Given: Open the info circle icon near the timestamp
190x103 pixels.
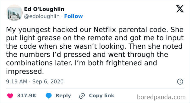Looking at the screenshot, I should tap(180, 82).
